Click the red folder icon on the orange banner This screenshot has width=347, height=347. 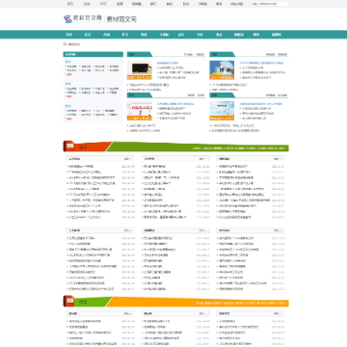click(69, 302)
